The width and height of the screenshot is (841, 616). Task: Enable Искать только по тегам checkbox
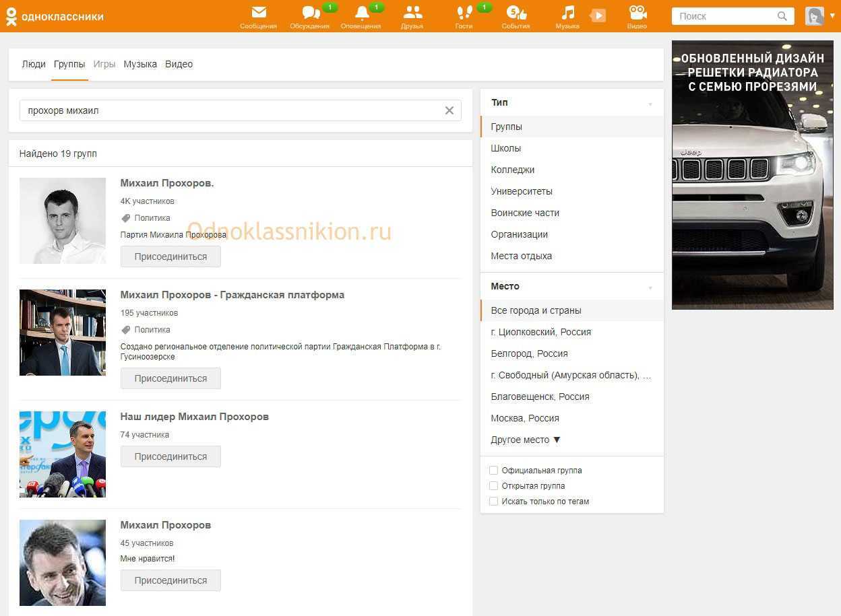(494, 502)
